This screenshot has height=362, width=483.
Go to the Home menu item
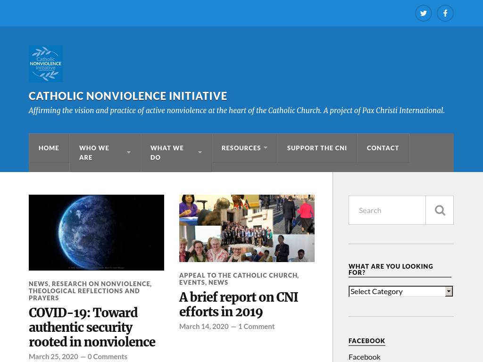[49, 148]
